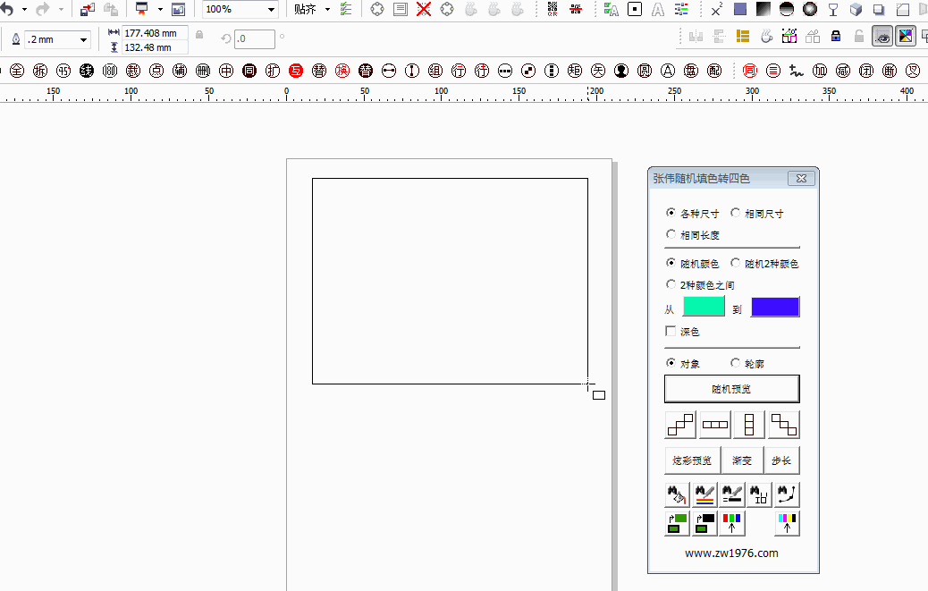Click the horizontal three-box arrangement icon

click(715, 425)
